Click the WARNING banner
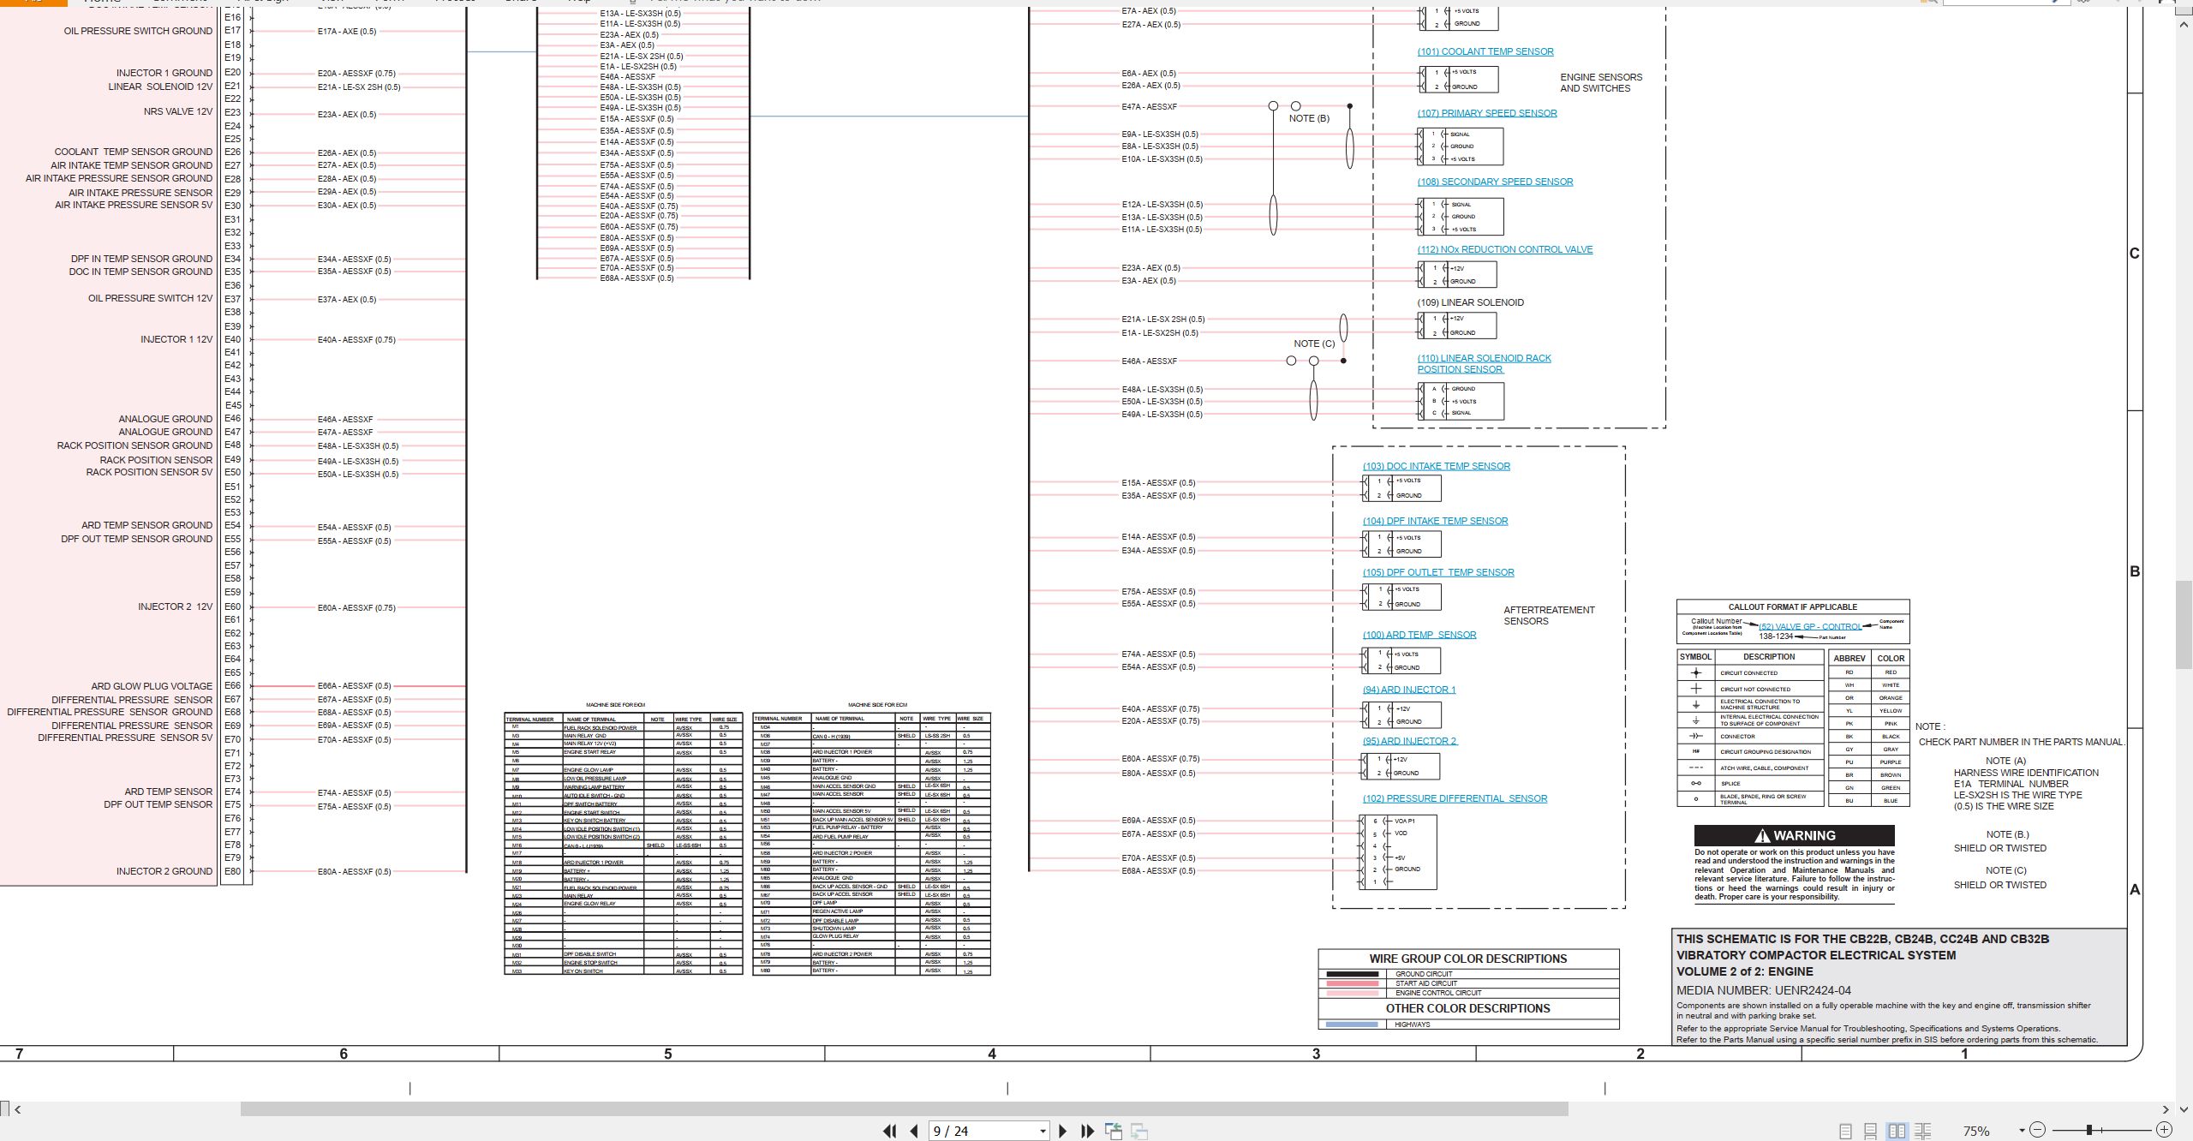 pos(1794,835)
